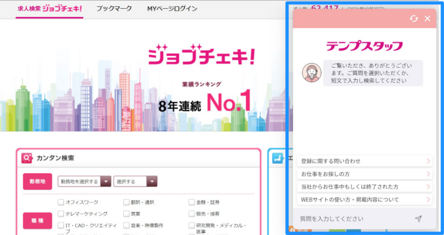
Task: Send the chat question with the paper plane icon
Action: pos(418,218)
